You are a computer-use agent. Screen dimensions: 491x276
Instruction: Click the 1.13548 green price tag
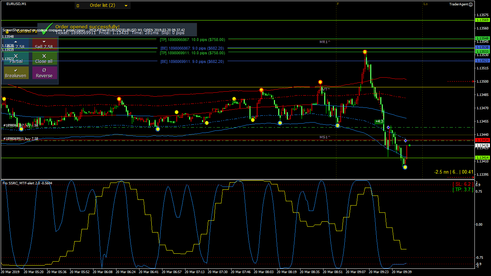[x=482, y=38]
